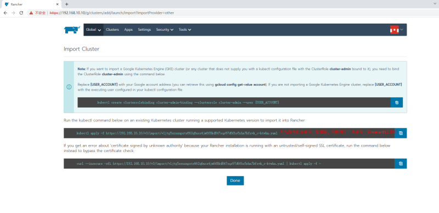Open the Settings nav item

click(x=144, y=30)
